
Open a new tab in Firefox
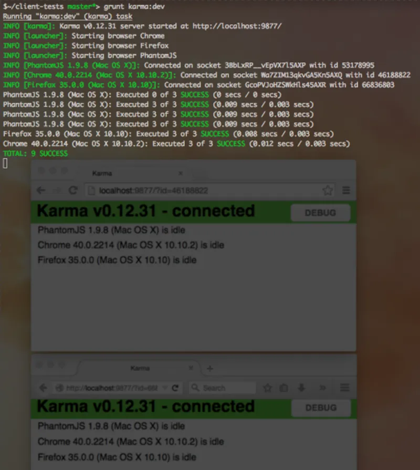[x=210, y=369]
